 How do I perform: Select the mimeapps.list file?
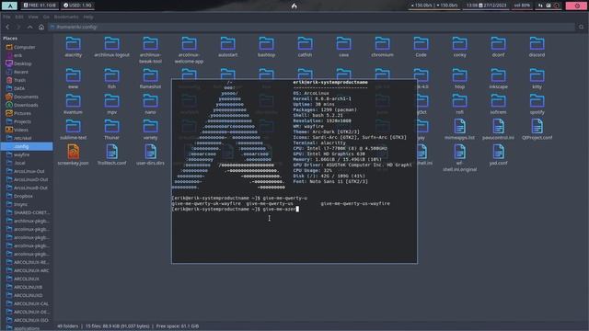(x=460, y=130)
